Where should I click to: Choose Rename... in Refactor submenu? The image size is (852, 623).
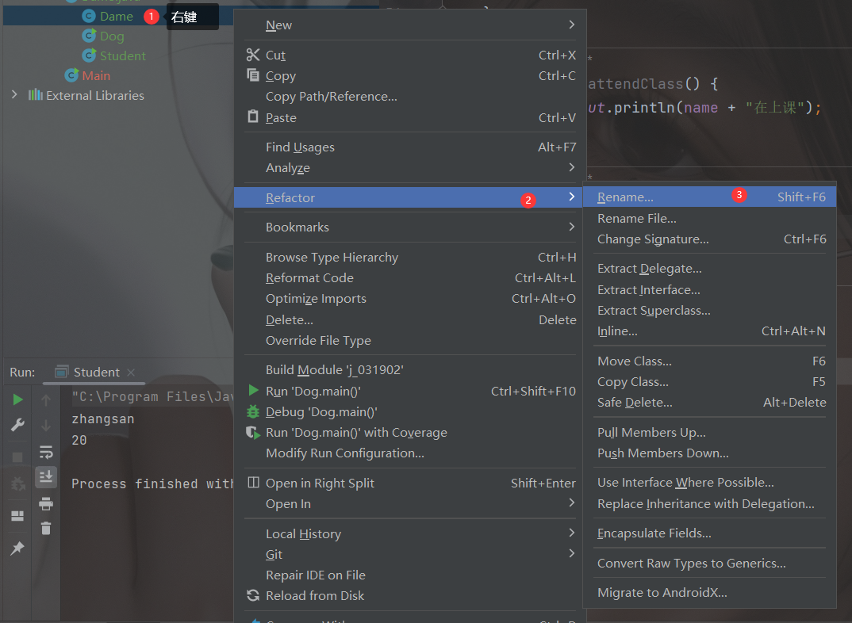(x=709, y=197)
